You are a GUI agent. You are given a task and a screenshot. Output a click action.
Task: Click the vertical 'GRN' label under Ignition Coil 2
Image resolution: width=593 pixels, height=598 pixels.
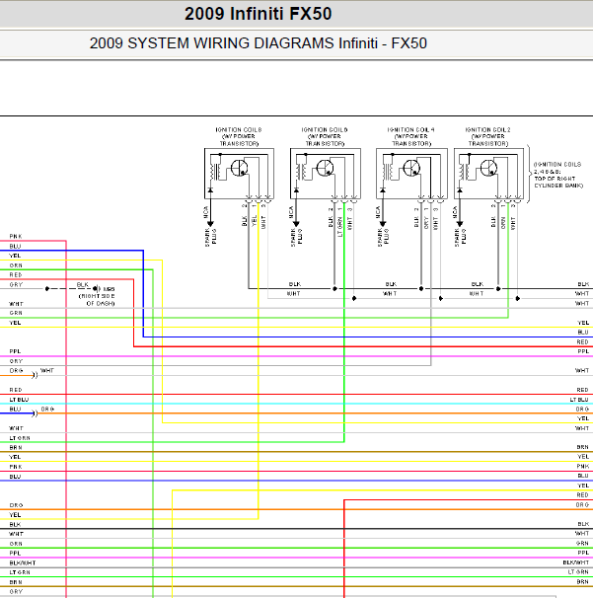tap(503, 223)
